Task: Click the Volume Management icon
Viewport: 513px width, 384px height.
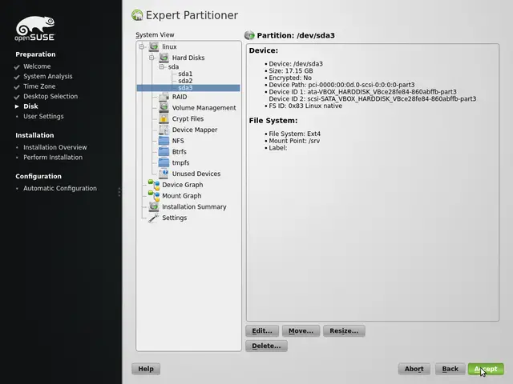Action: (x=164, y=107)
